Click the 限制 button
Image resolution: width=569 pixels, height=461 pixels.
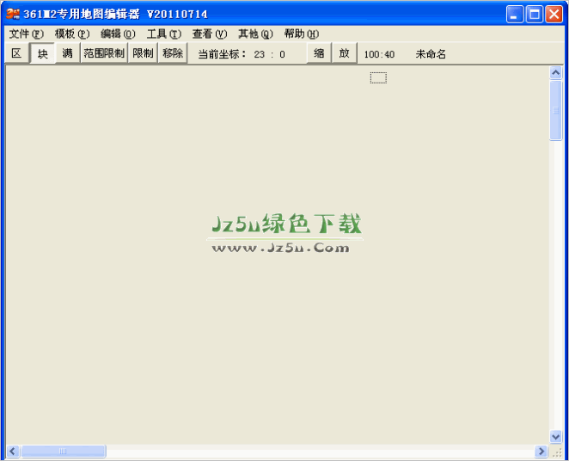tap(143, 53)
